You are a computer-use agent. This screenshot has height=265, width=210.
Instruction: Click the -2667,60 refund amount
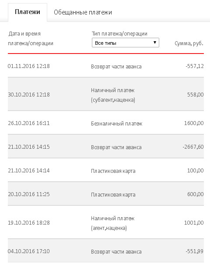point(193,147)
